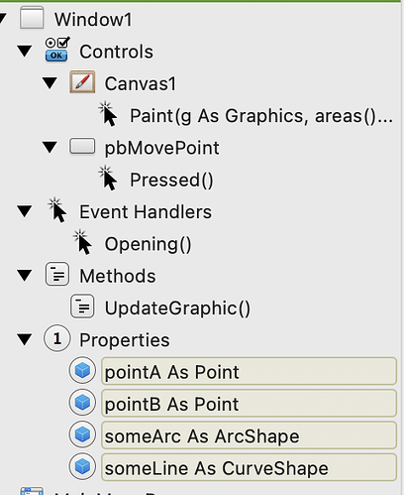Click the Controls OK-button icon

[x=56, y=50]
